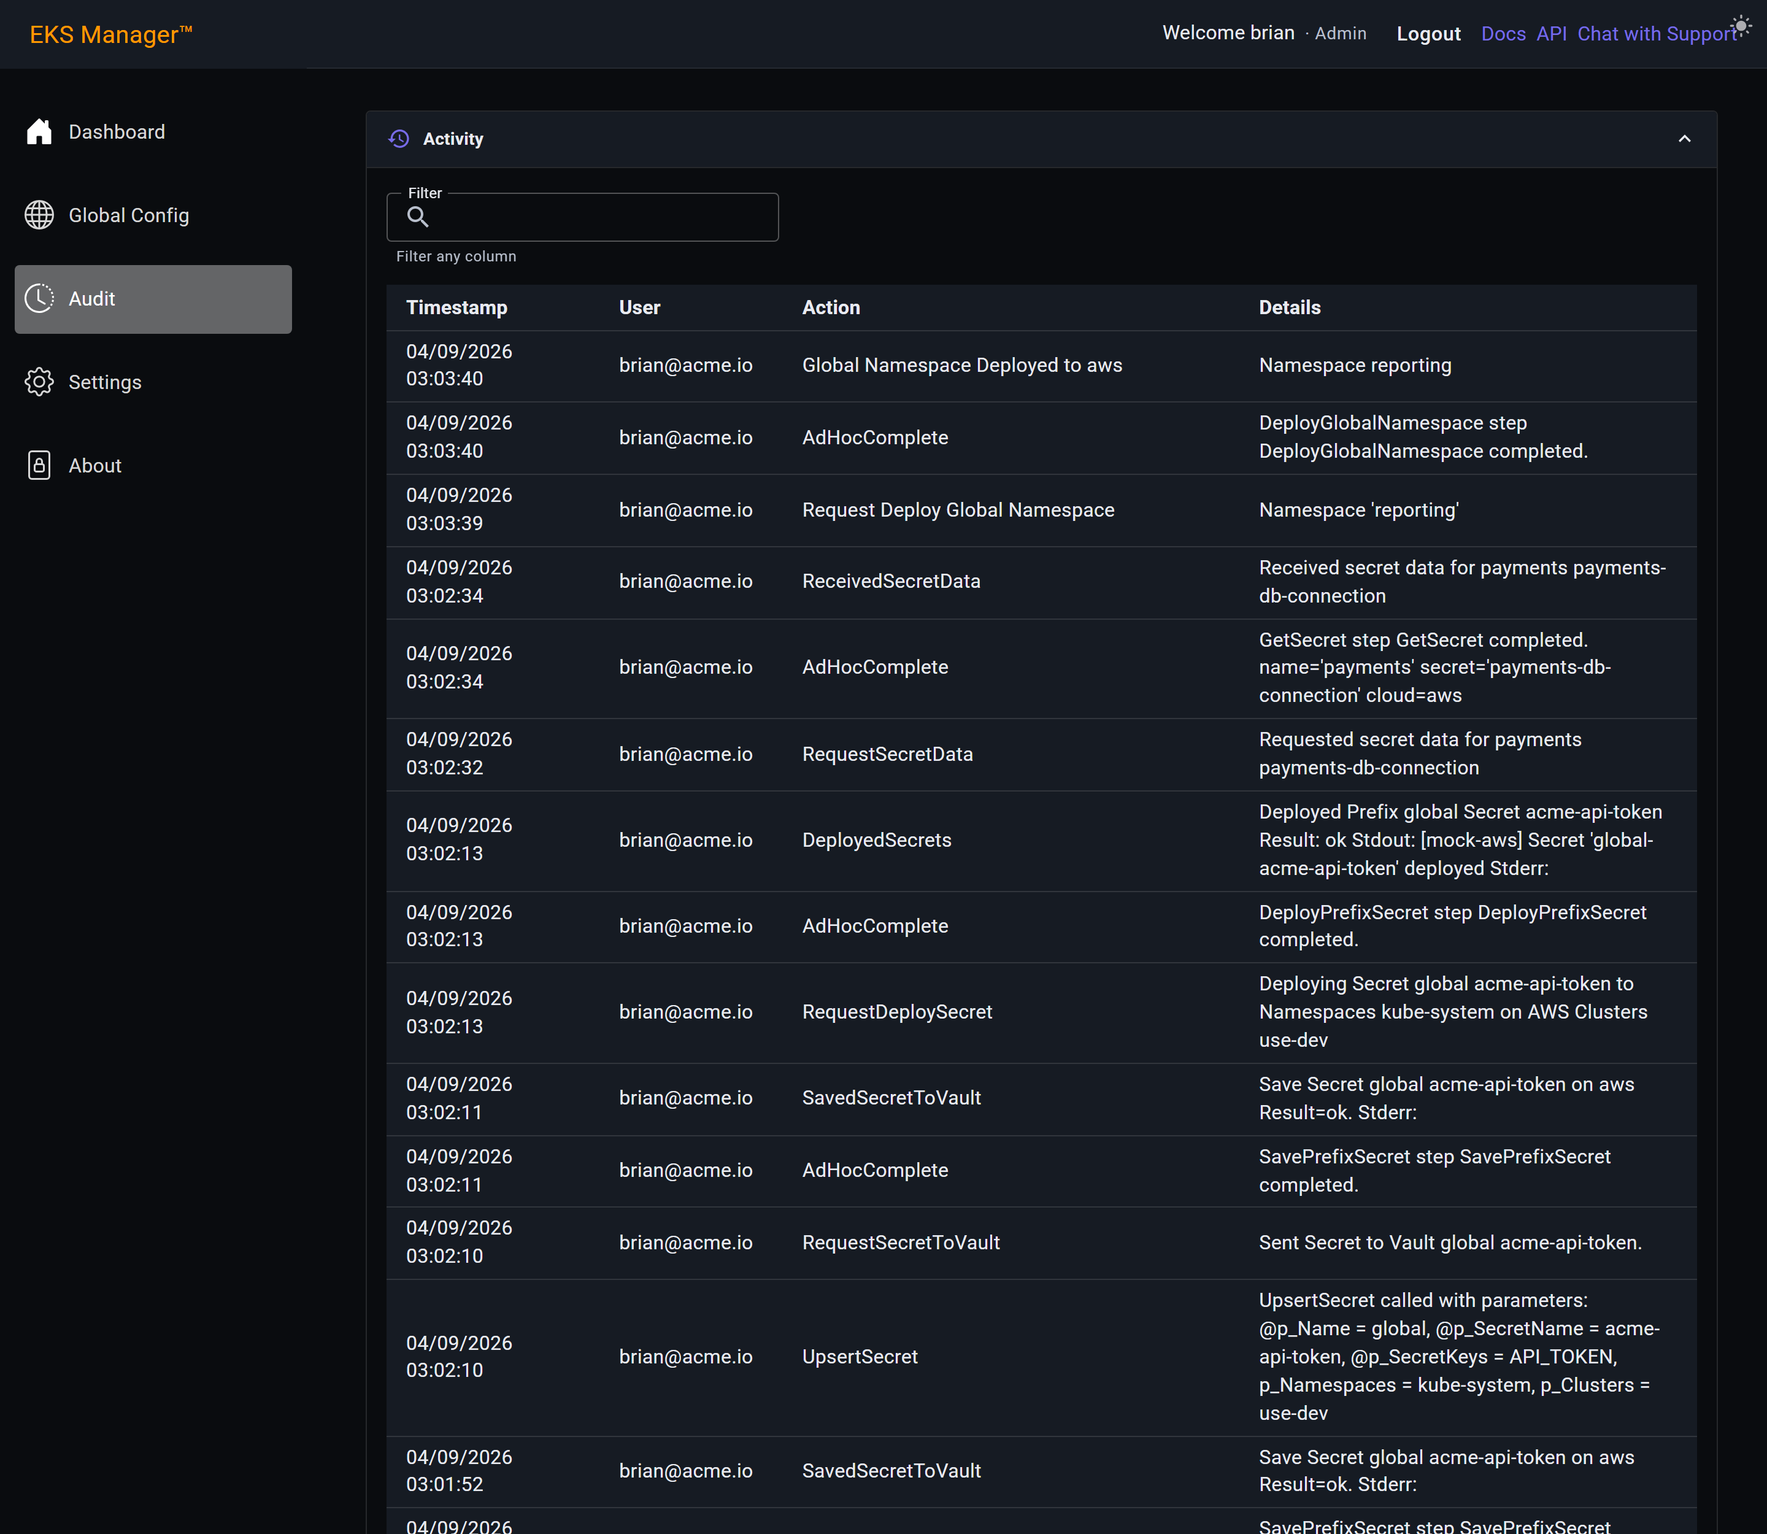
Task: Click 'ReceivedSecretData' action cell
Action: 890,581
